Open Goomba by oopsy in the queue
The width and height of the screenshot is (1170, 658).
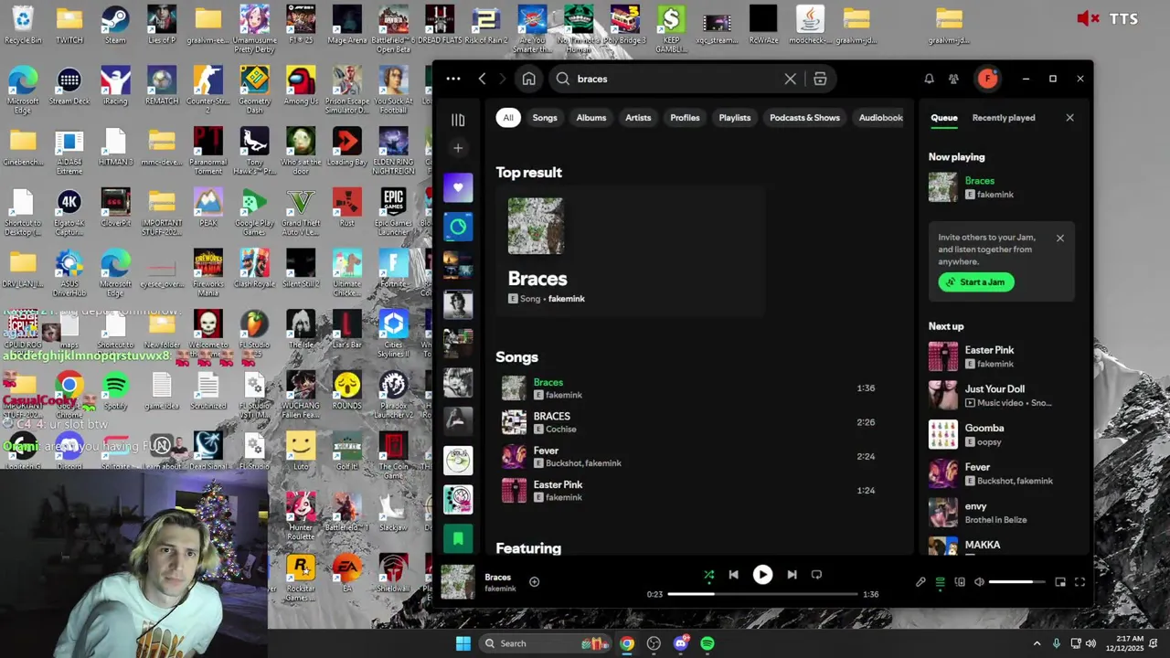pyautogui.click(x=1001, y=435)
